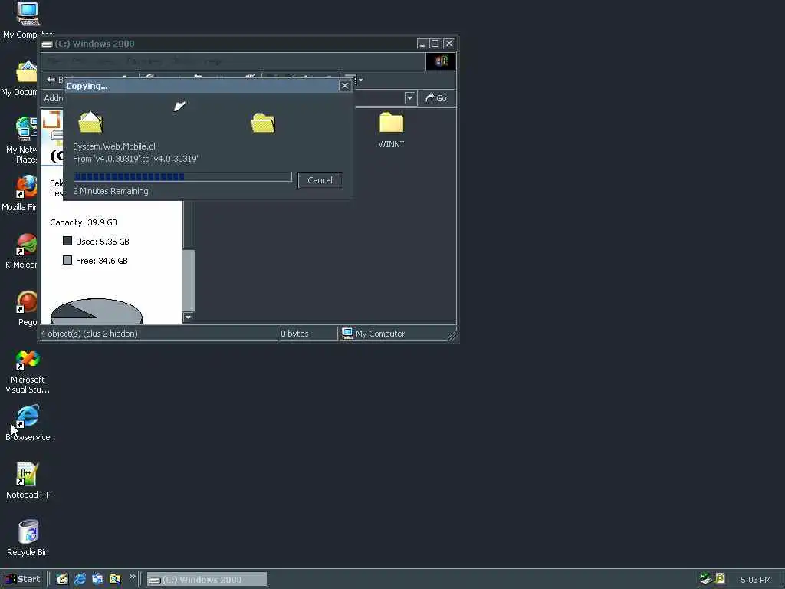
Task: Click the source folder icon in the Copying dialog
Action: click(90, 123)
